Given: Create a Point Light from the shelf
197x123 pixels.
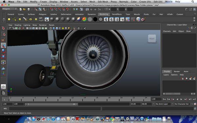Looking at the screenshot, I should click(x=20, y=19).
